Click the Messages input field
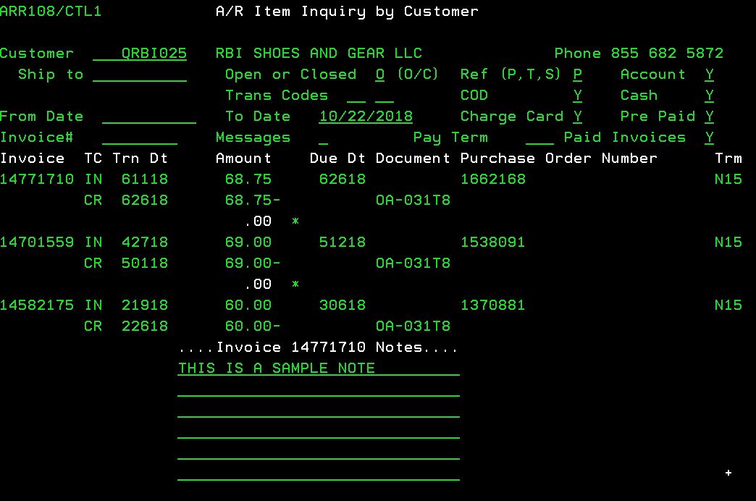The width and height of the screenshot is (756, 501). point(323,138)
